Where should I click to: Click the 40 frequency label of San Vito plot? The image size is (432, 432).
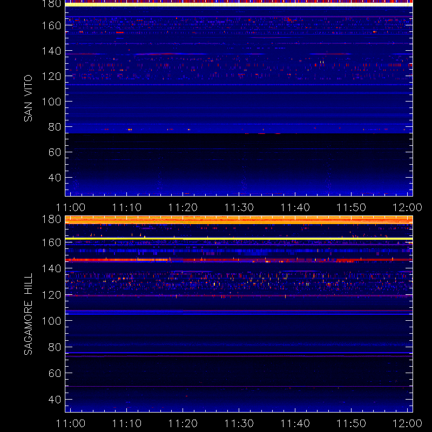[x=55, y=178]
